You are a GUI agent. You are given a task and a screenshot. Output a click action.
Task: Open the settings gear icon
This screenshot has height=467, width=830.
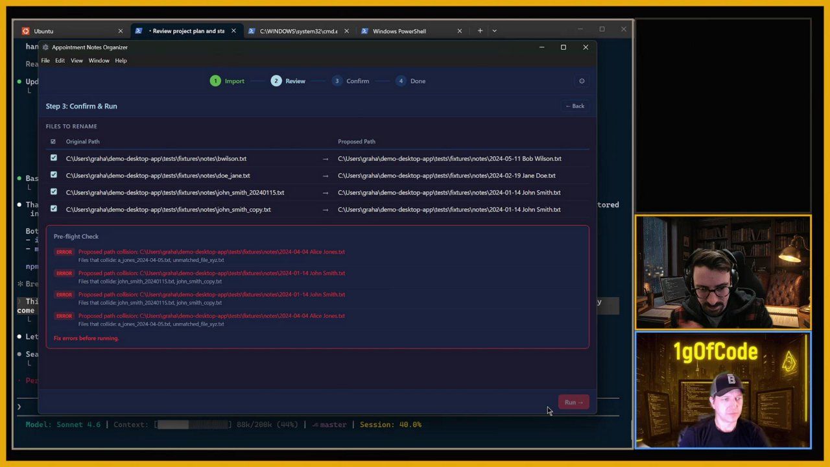(582, 81)
